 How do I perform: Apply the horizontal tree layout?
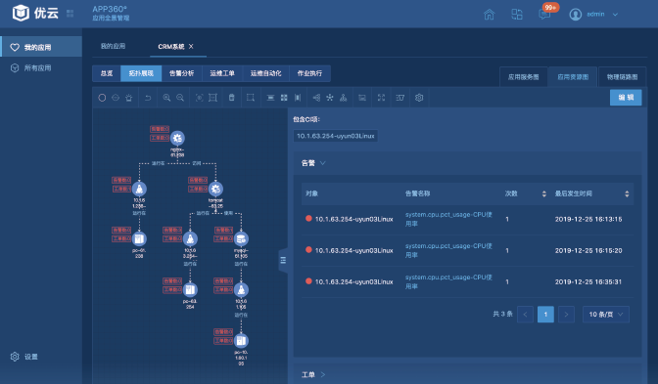[x=316, y=98]
